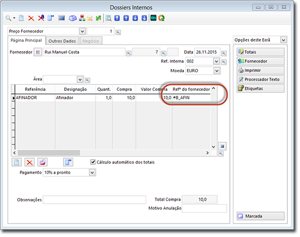Click grid scroll up arrow
The image size is (300, 237).
(214, 88)
